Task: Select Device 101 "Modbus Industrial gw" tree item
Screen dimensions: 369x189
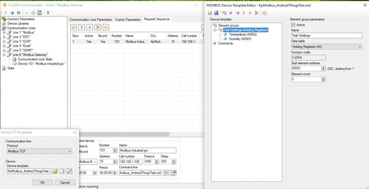Action: point(41,64)
